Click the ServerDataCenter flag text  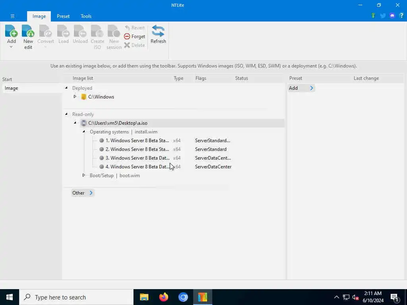[x=213, y=167]
